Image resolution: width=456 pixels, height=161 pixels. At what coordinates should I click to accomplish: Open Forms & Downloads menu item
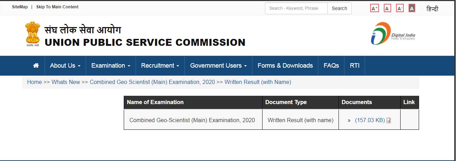[285, 66]
